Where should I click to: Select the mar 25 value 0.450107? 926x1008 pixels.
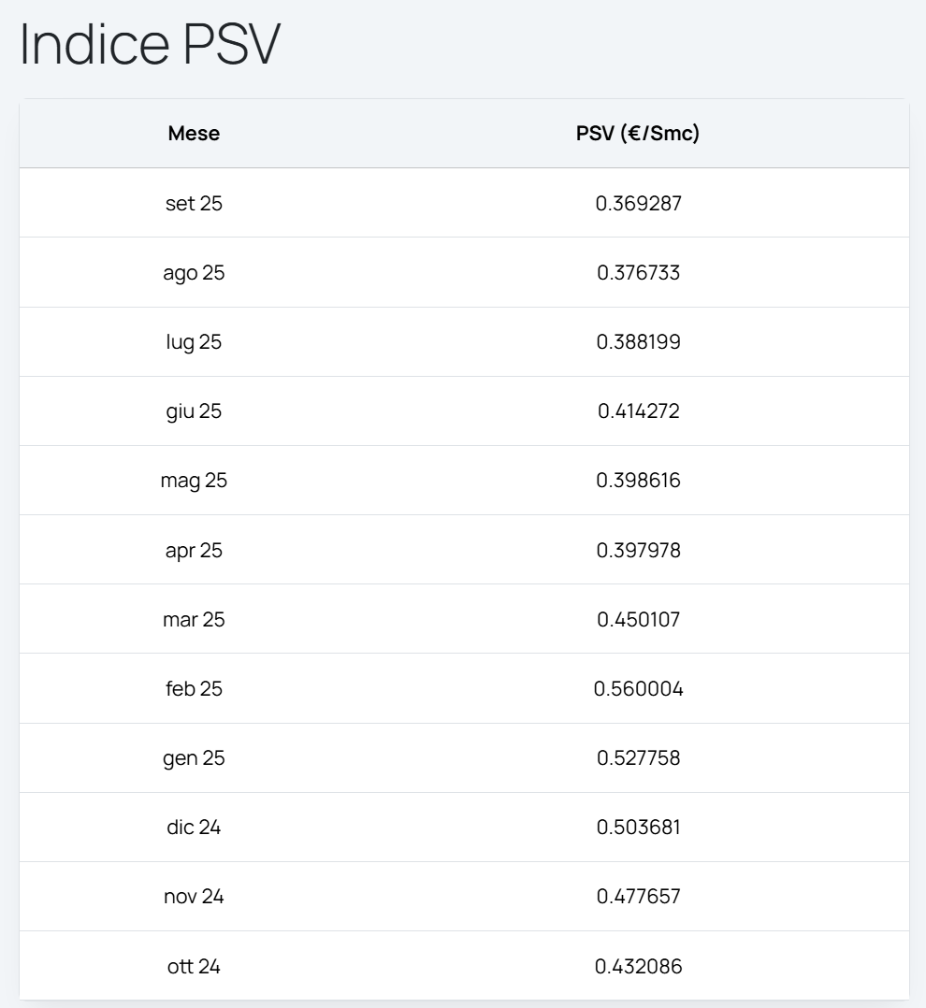(639, 619)
